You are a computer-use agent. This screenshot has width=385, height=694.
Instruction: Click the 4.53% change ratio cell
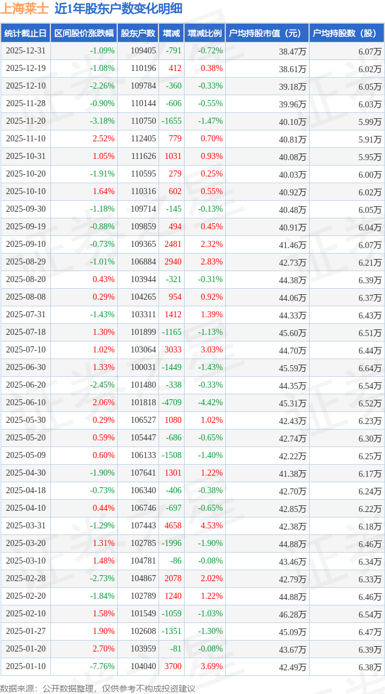point(211,526)
